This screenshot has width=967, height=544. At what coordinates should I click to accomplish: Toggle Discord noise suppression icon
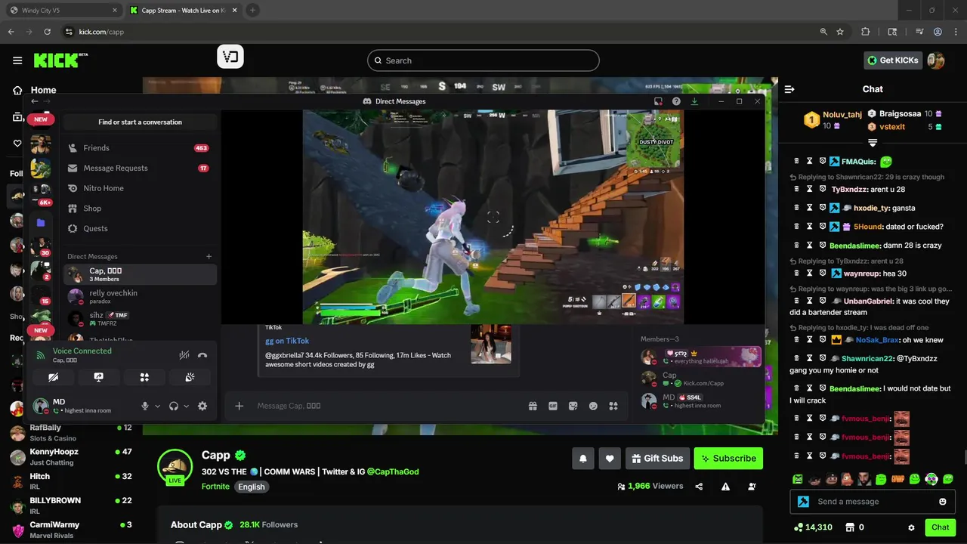(x=184, y=355)
